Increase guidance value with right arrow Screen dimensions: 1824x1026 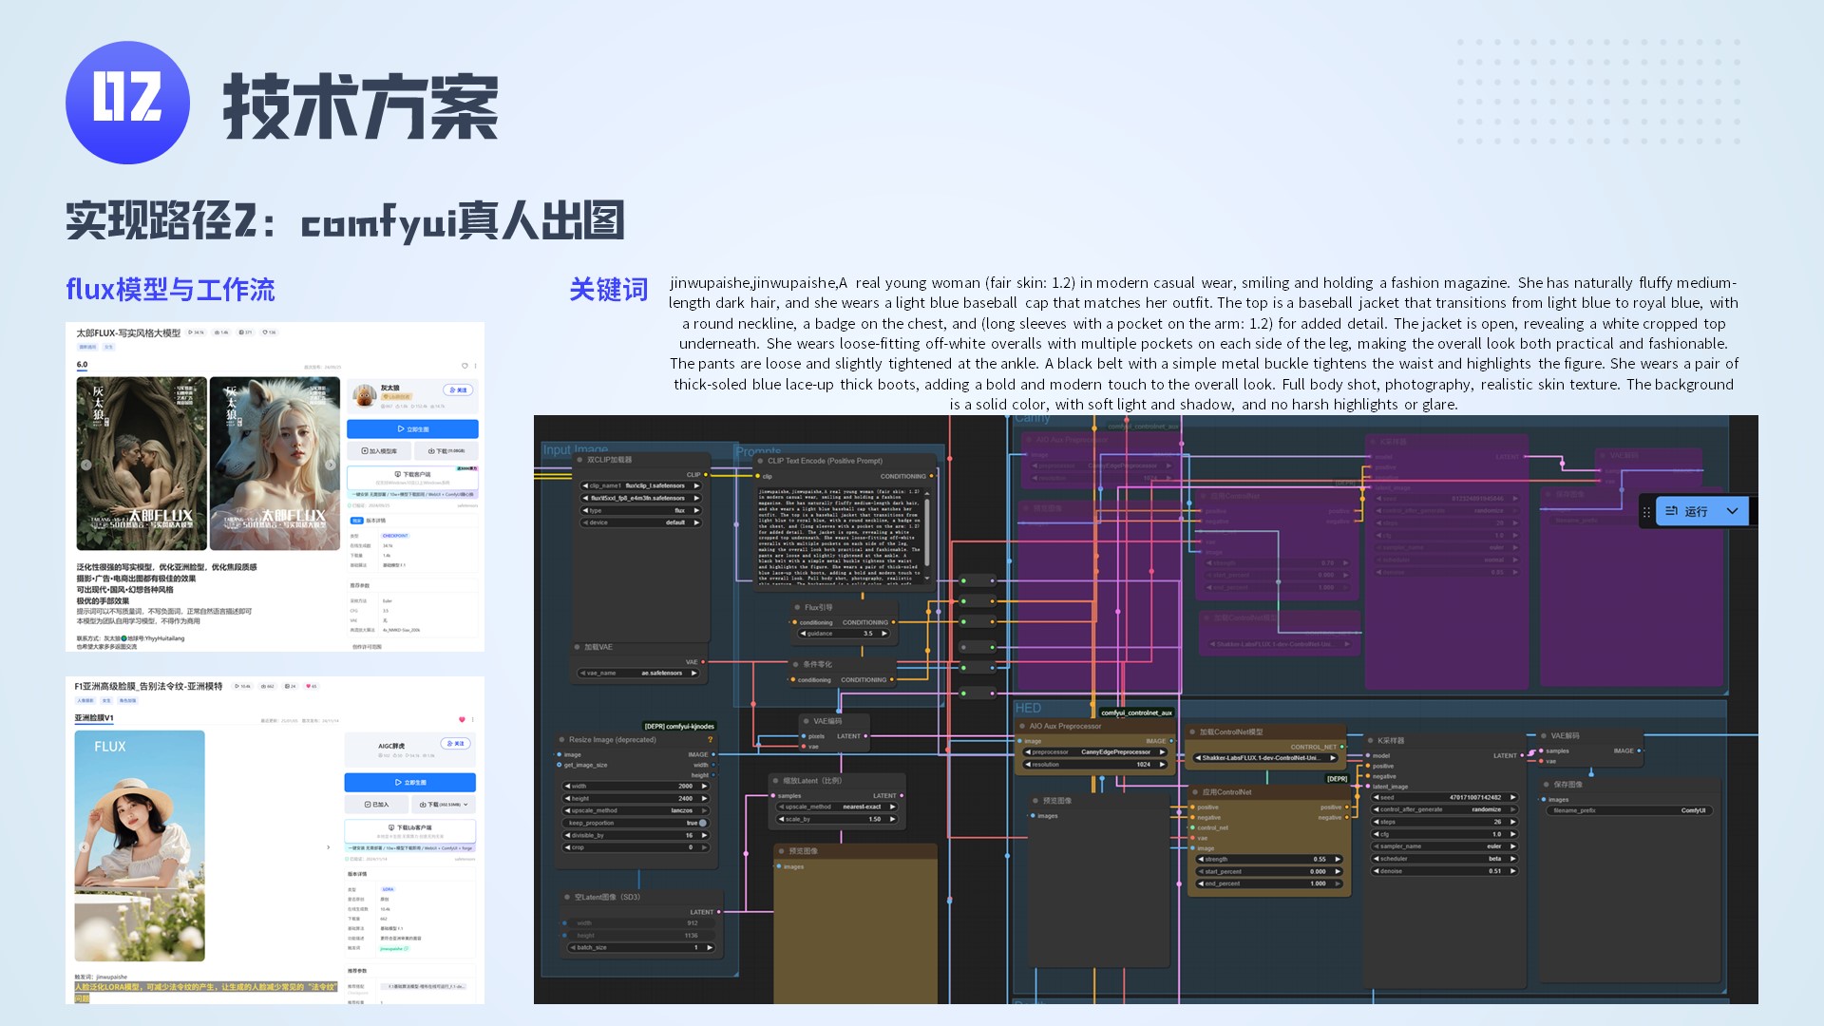[883, 634]
